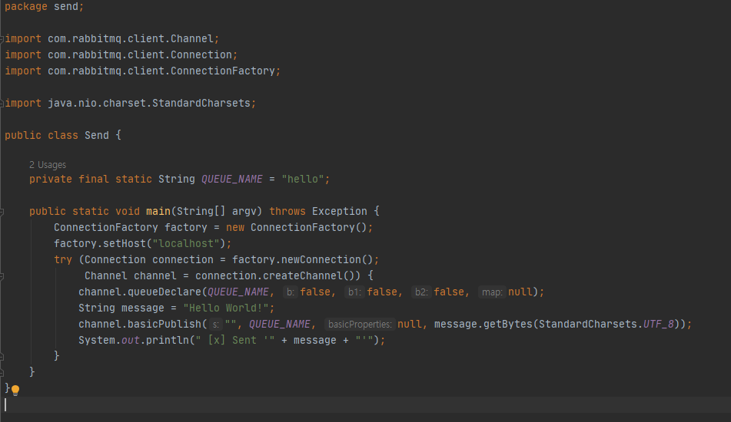This screenshot has height=422, width=731.
Task: Click the 'basicProperties:' parameter hint
Action: (360, 325)
